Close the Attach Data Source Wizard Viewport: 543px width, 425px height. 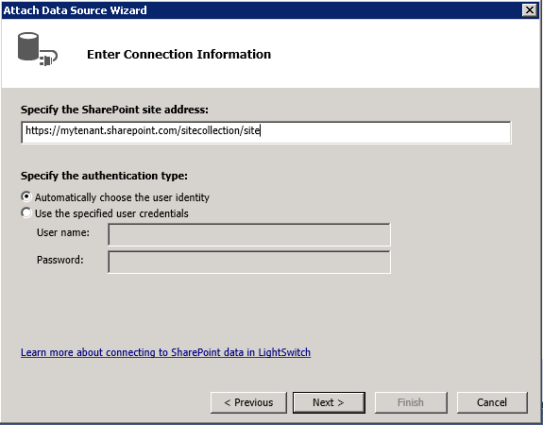pos(530,10)
